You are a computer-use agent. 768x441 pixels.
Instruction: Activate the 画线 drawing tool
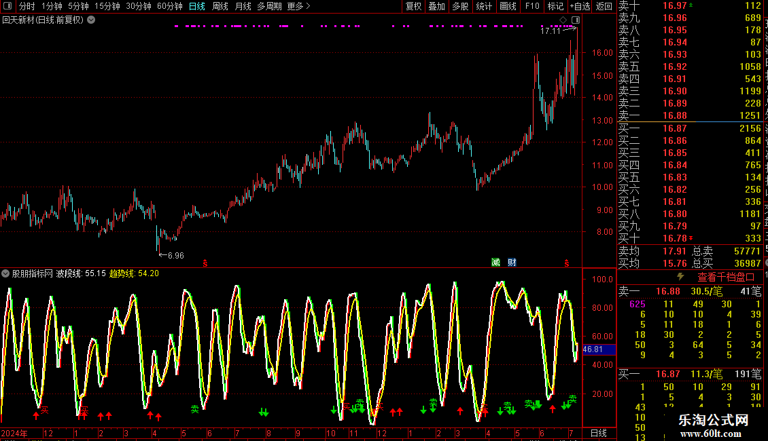click(508, 6)
